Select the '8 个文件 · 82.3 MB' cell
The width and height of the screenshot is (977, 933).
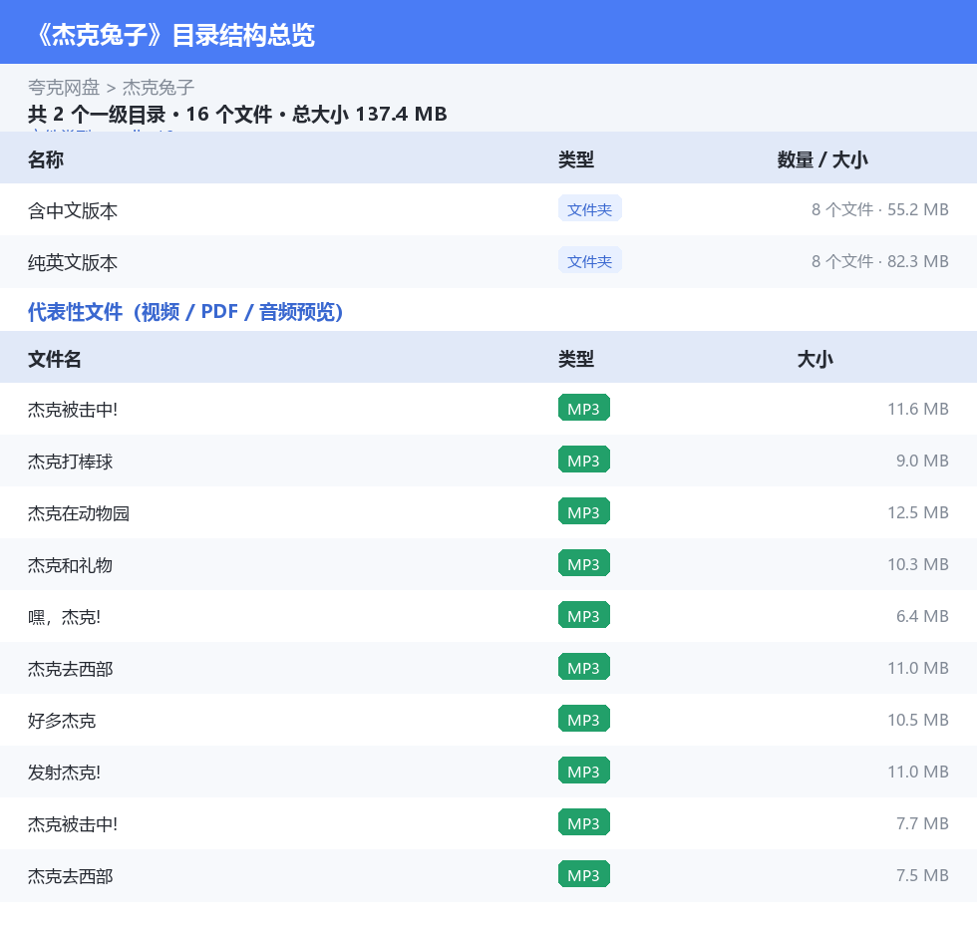click(879, 261)
